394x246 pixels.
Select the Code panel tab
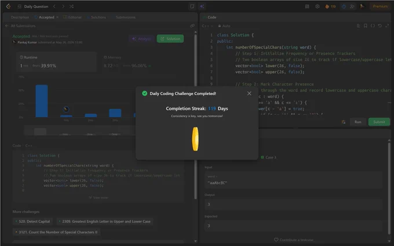pos(209,17)
